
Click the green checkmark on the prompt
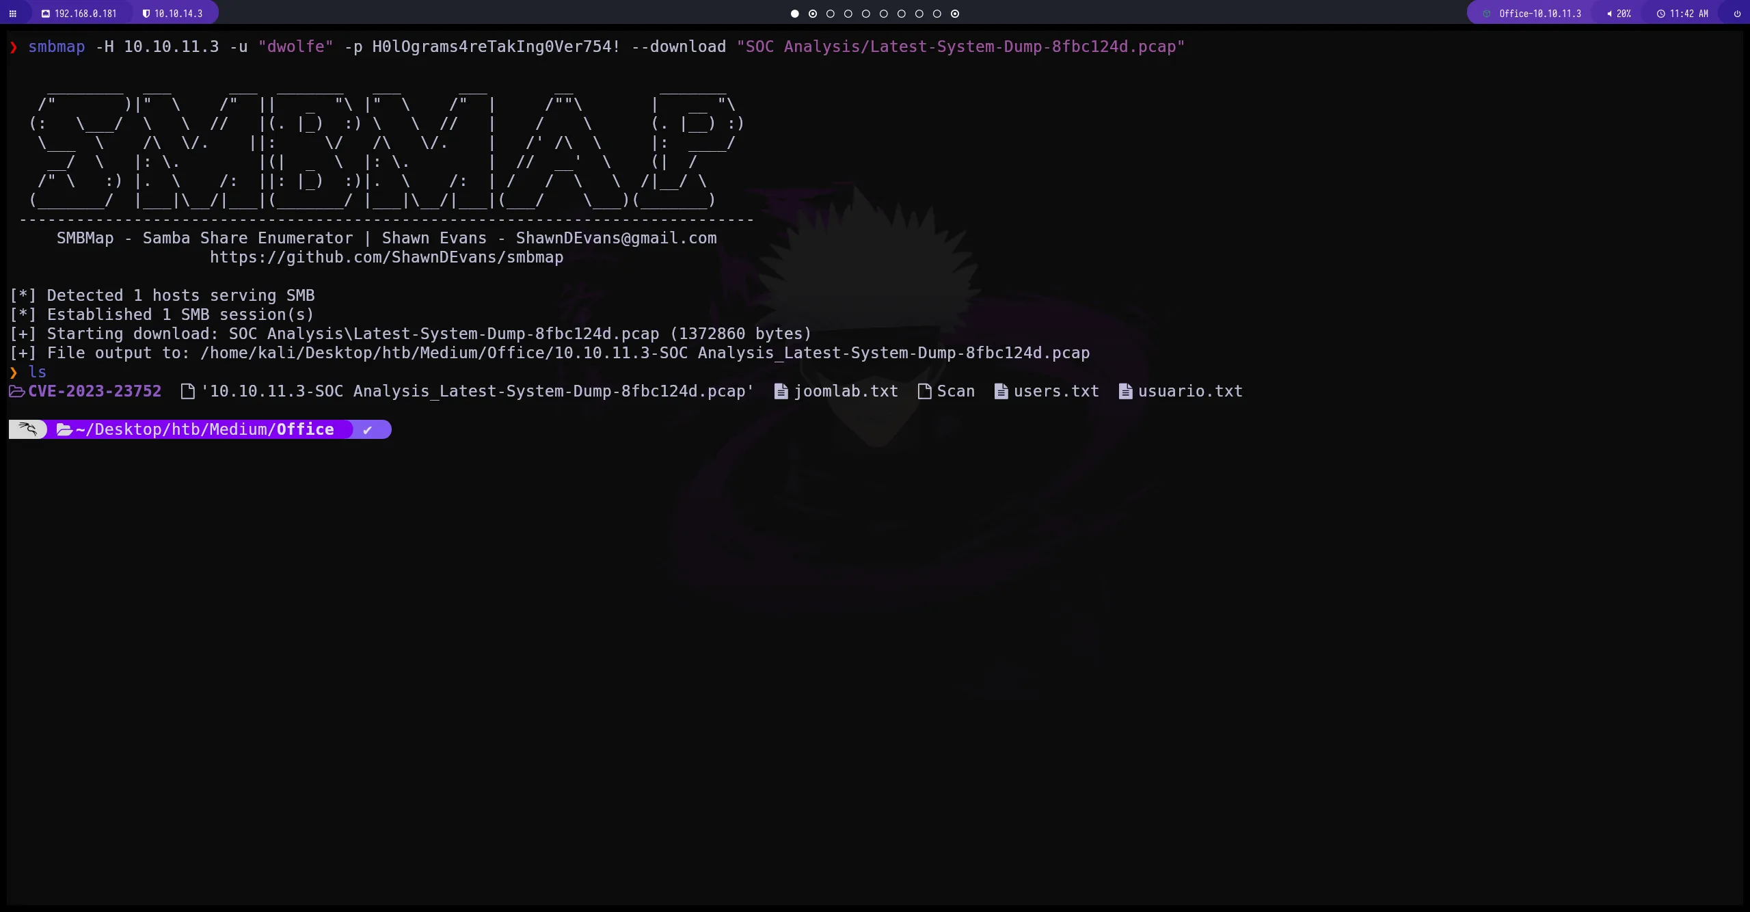tap(367, 429)
